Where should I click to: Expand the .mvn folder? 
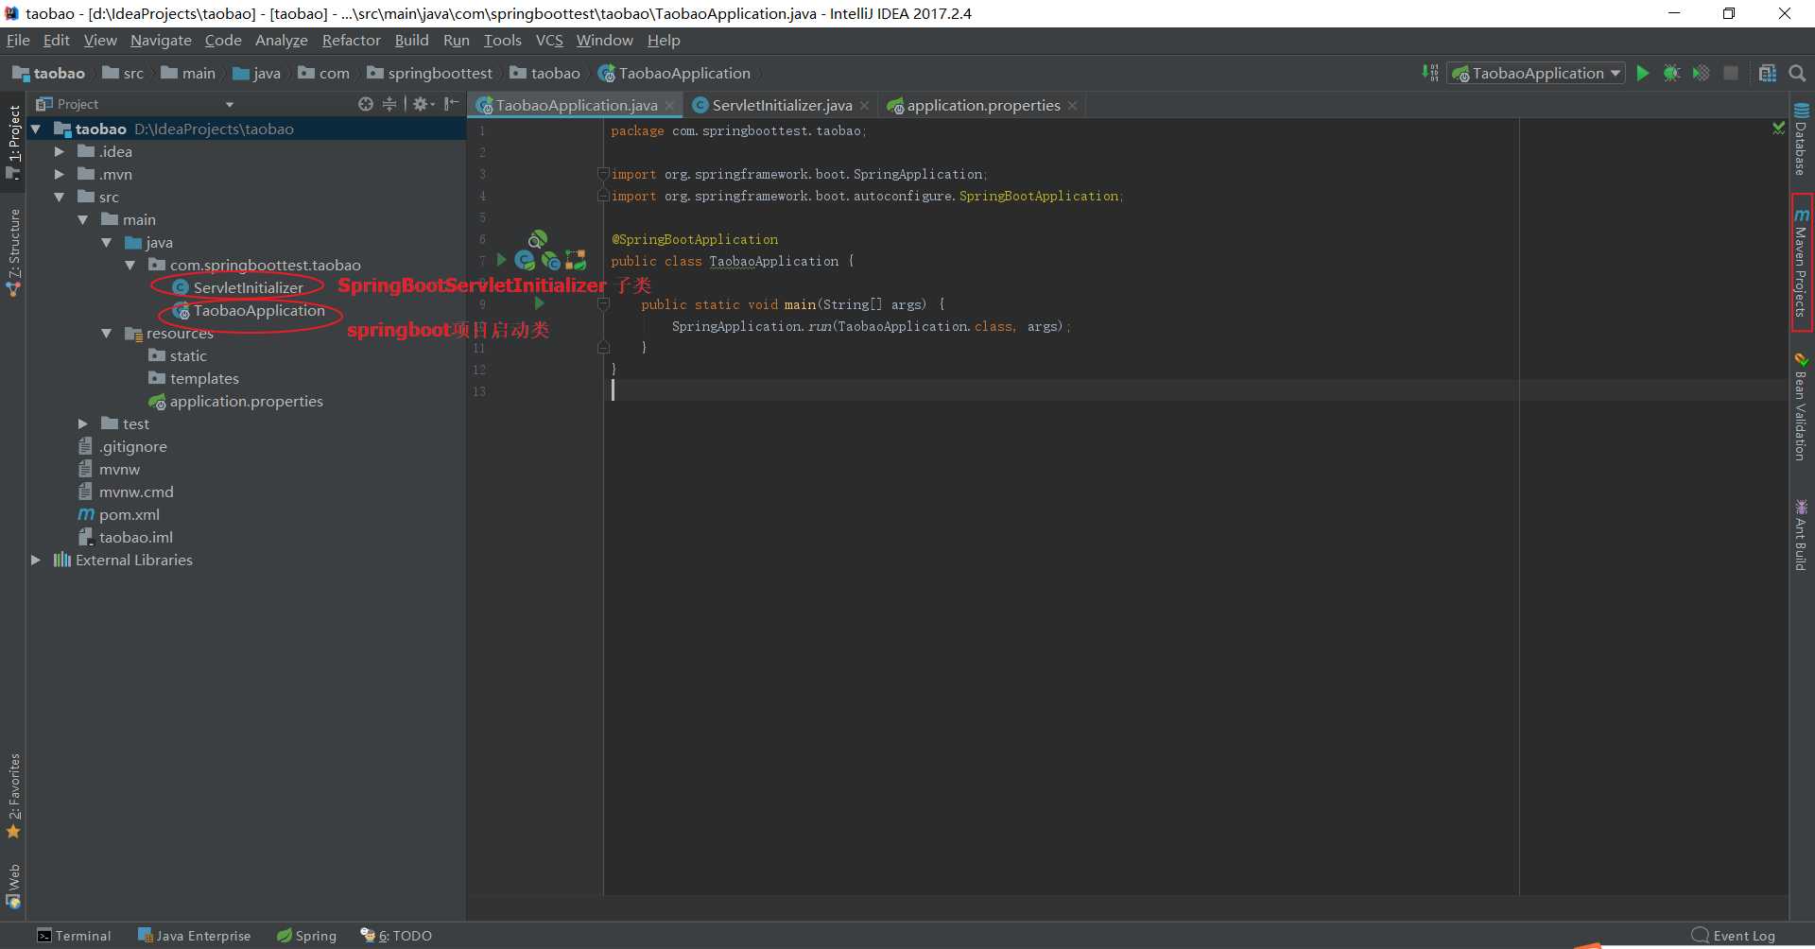pos(60,174)
